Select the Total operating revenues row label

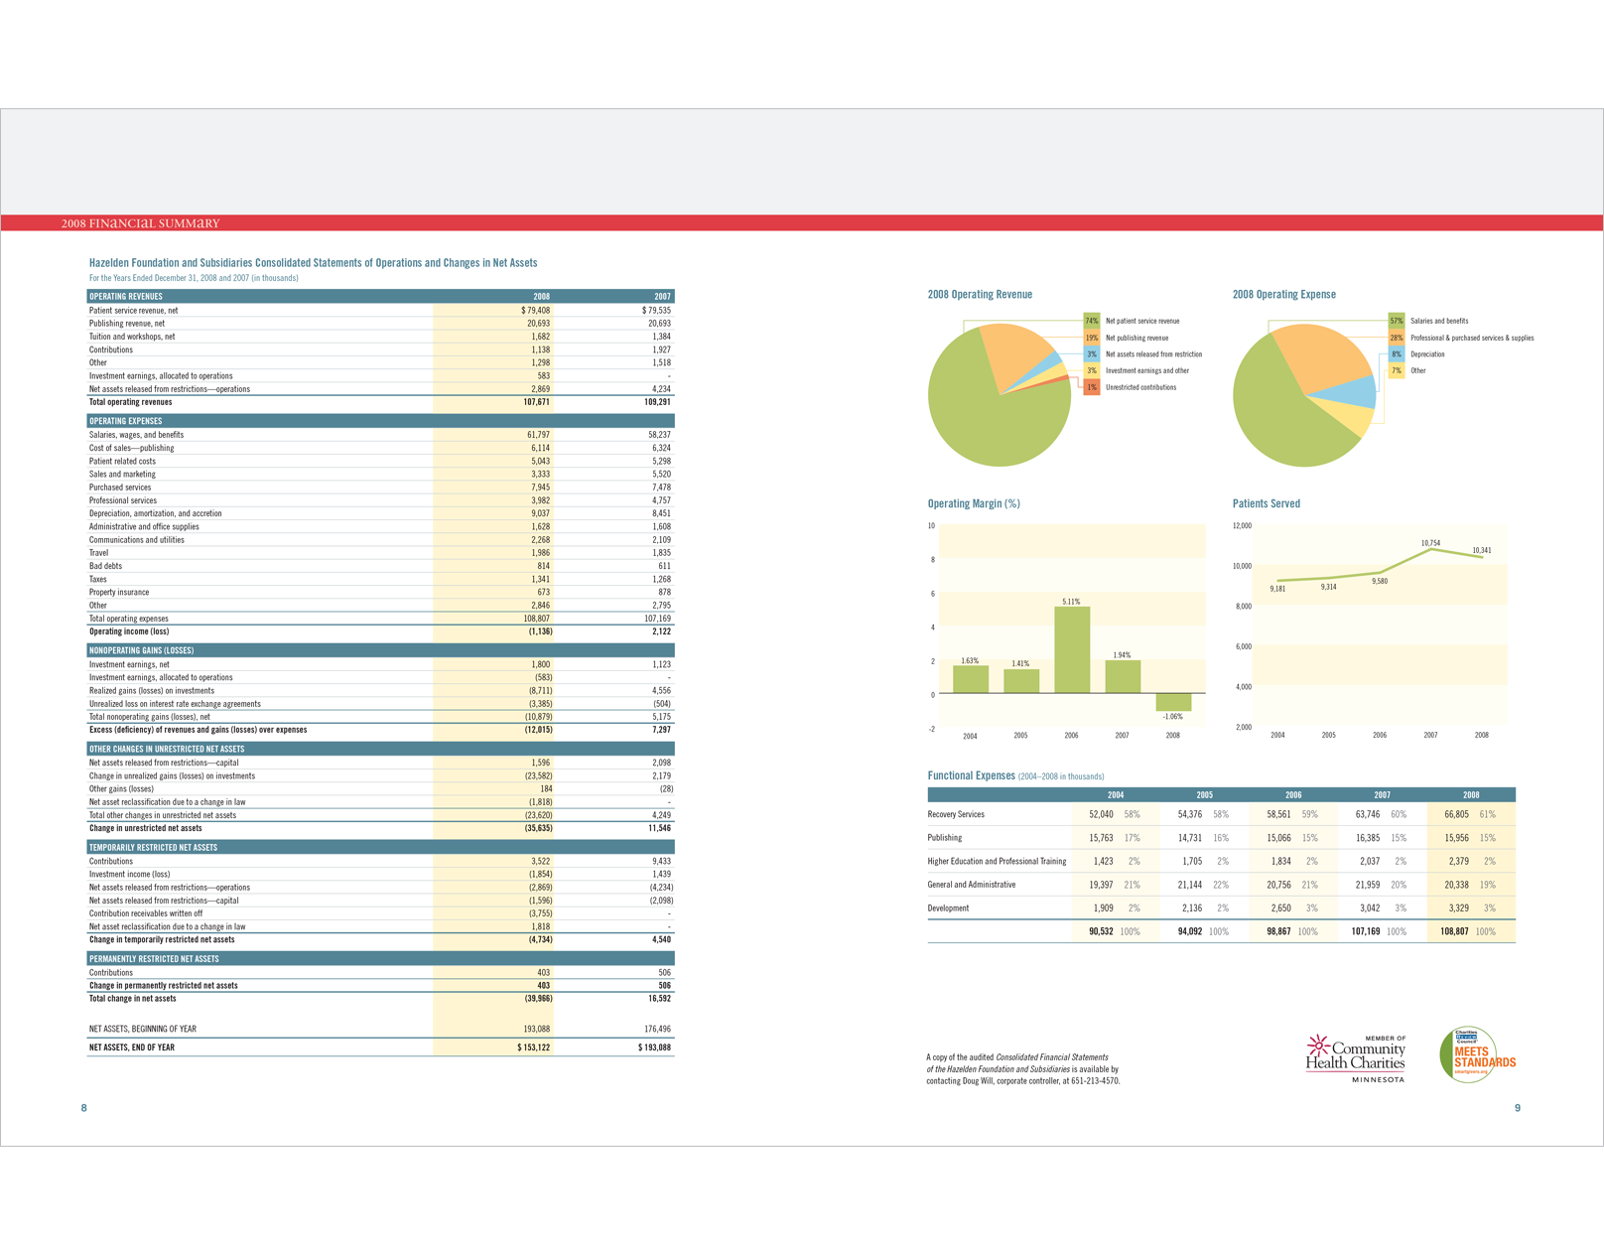(130, 402)
